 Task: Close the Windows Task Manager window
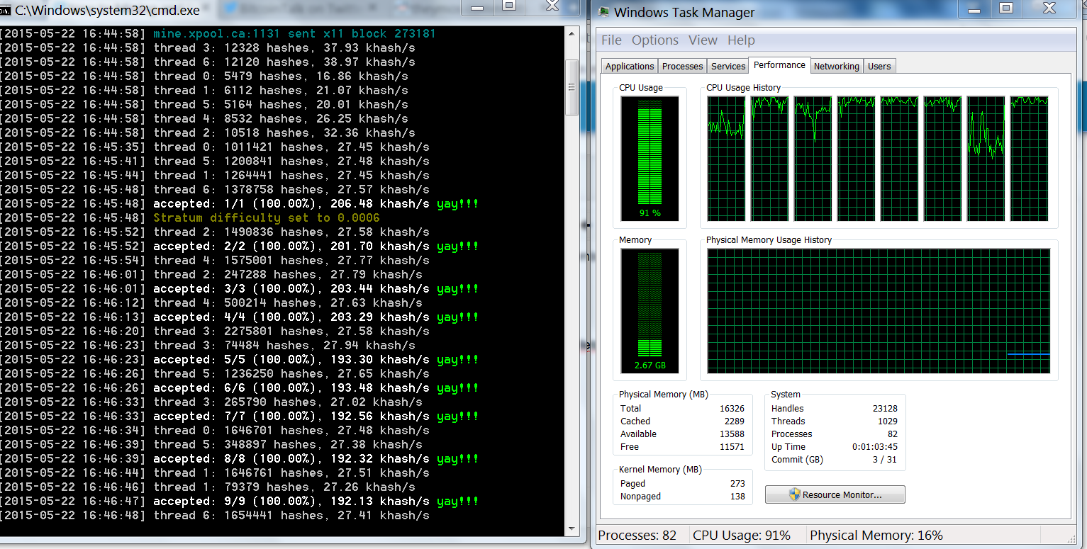point(1051,7)
